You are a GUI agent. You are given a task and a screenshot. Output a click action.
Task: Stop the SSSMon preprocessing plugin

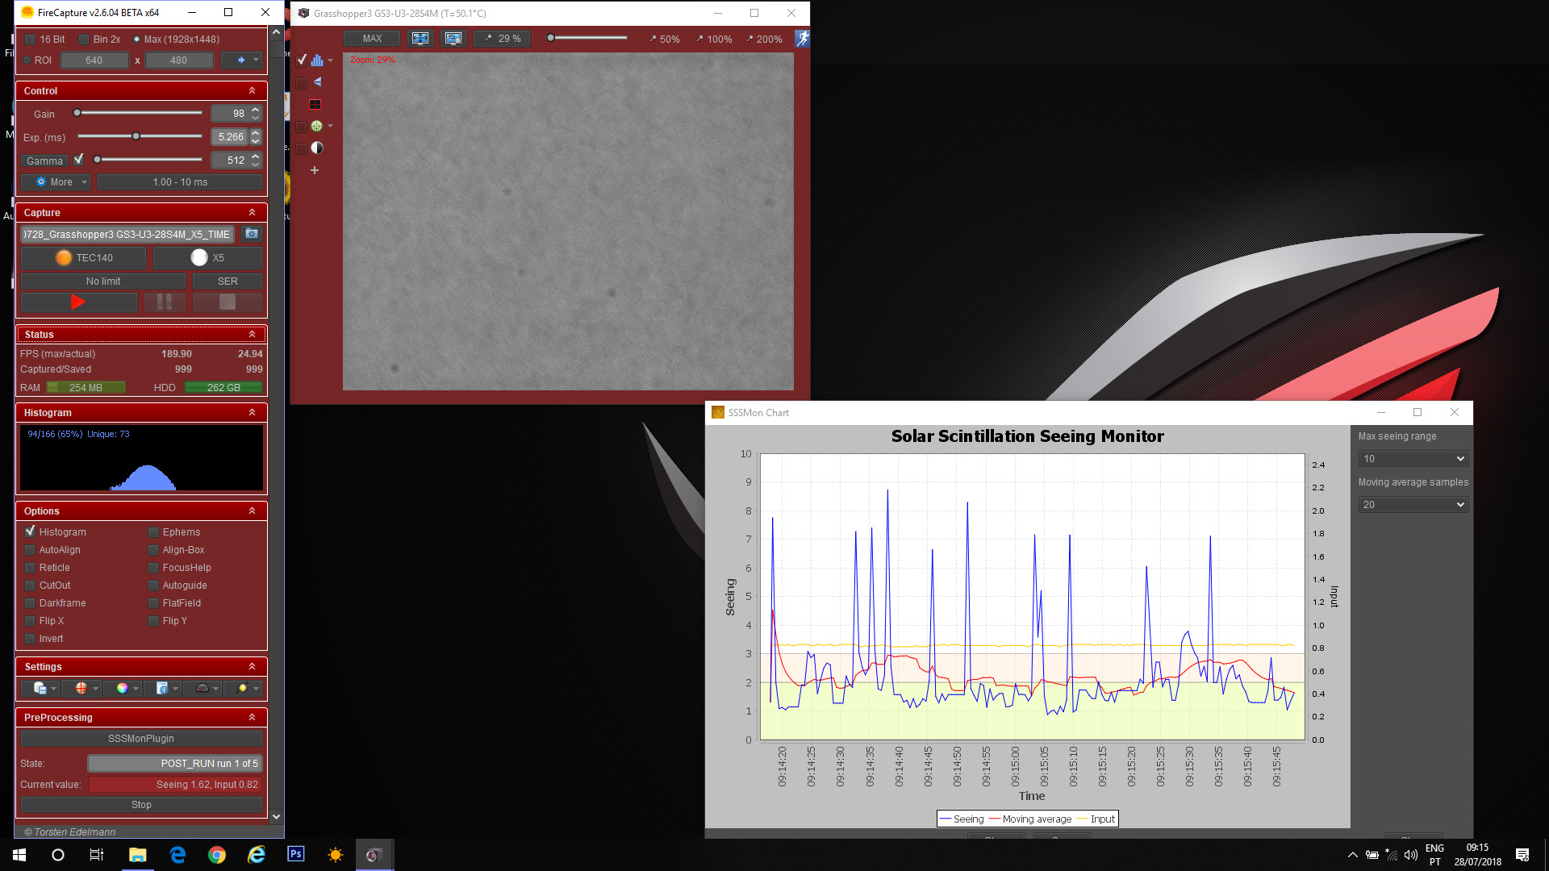(141, 805)
